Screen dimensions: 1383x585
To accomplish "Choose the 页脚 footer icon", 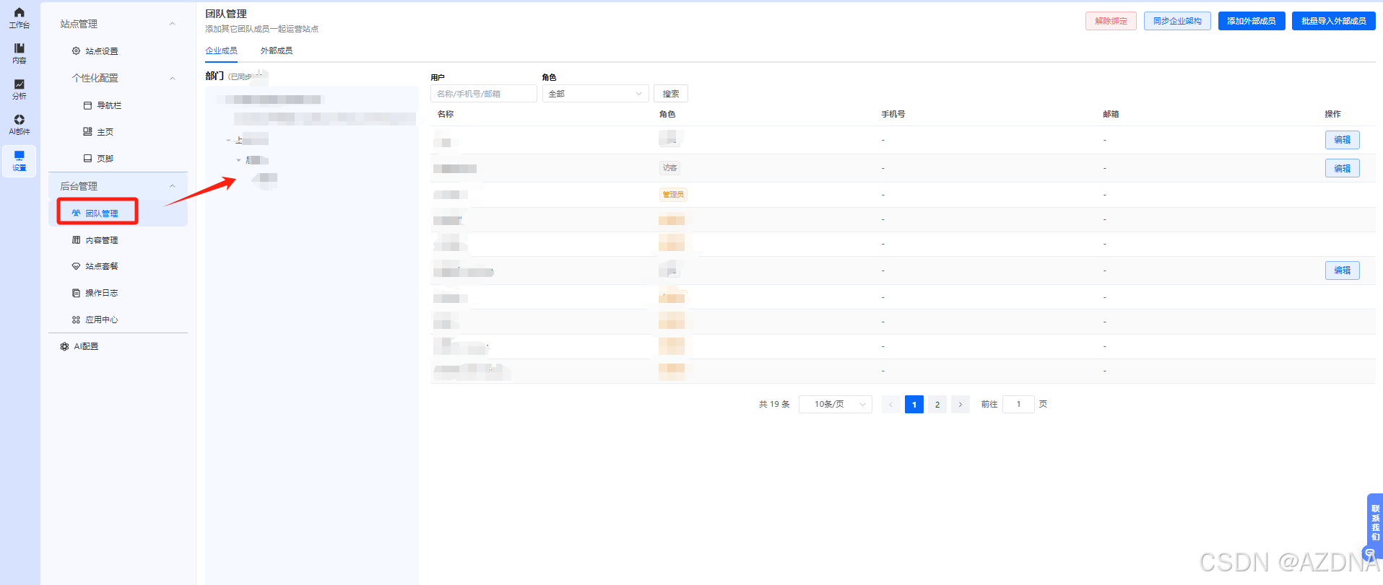I will point(87,159).
